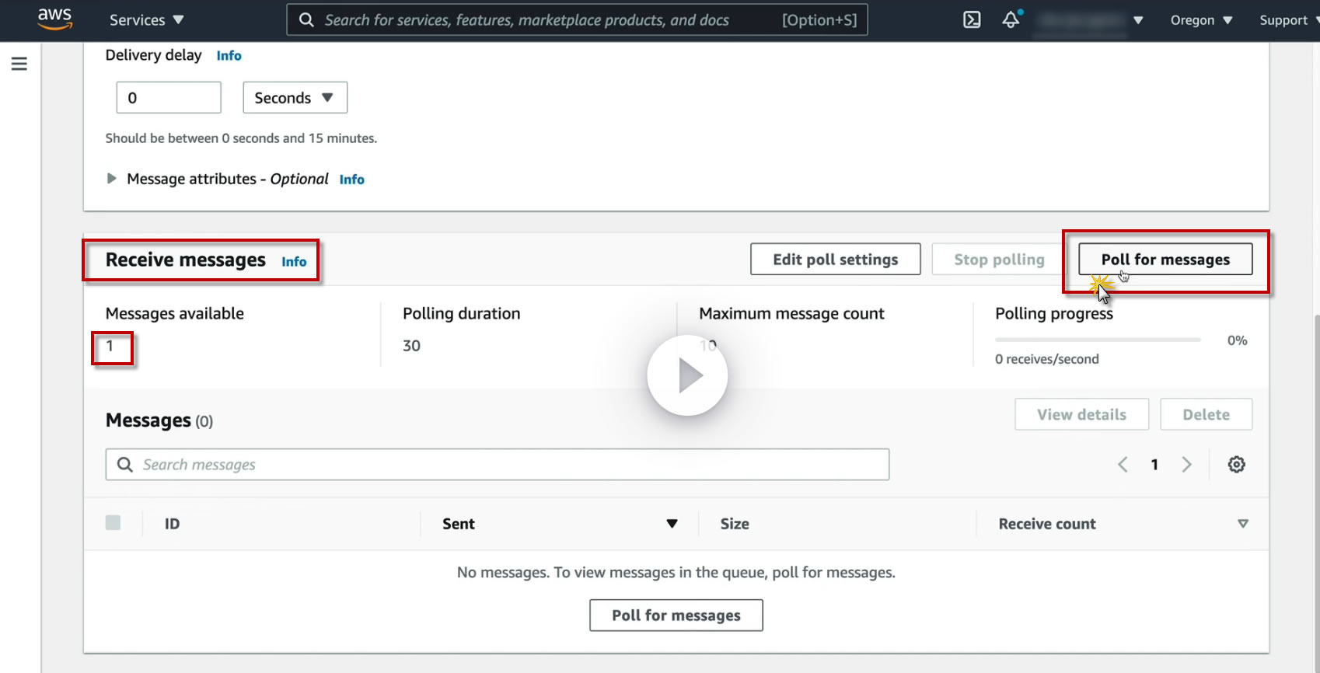Click the polling progress bar
Viewport: 1320px width, 673px height.
point(1098,340)
